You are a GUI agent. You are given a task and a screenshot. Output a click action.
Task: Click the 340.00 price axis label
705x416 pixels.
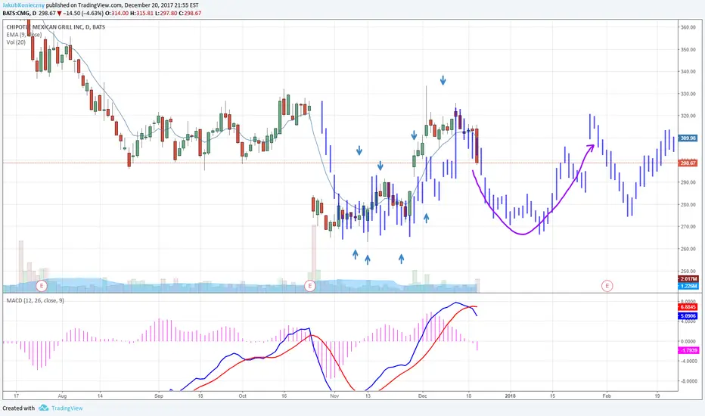pyautogui.click(x=688, y=72)
